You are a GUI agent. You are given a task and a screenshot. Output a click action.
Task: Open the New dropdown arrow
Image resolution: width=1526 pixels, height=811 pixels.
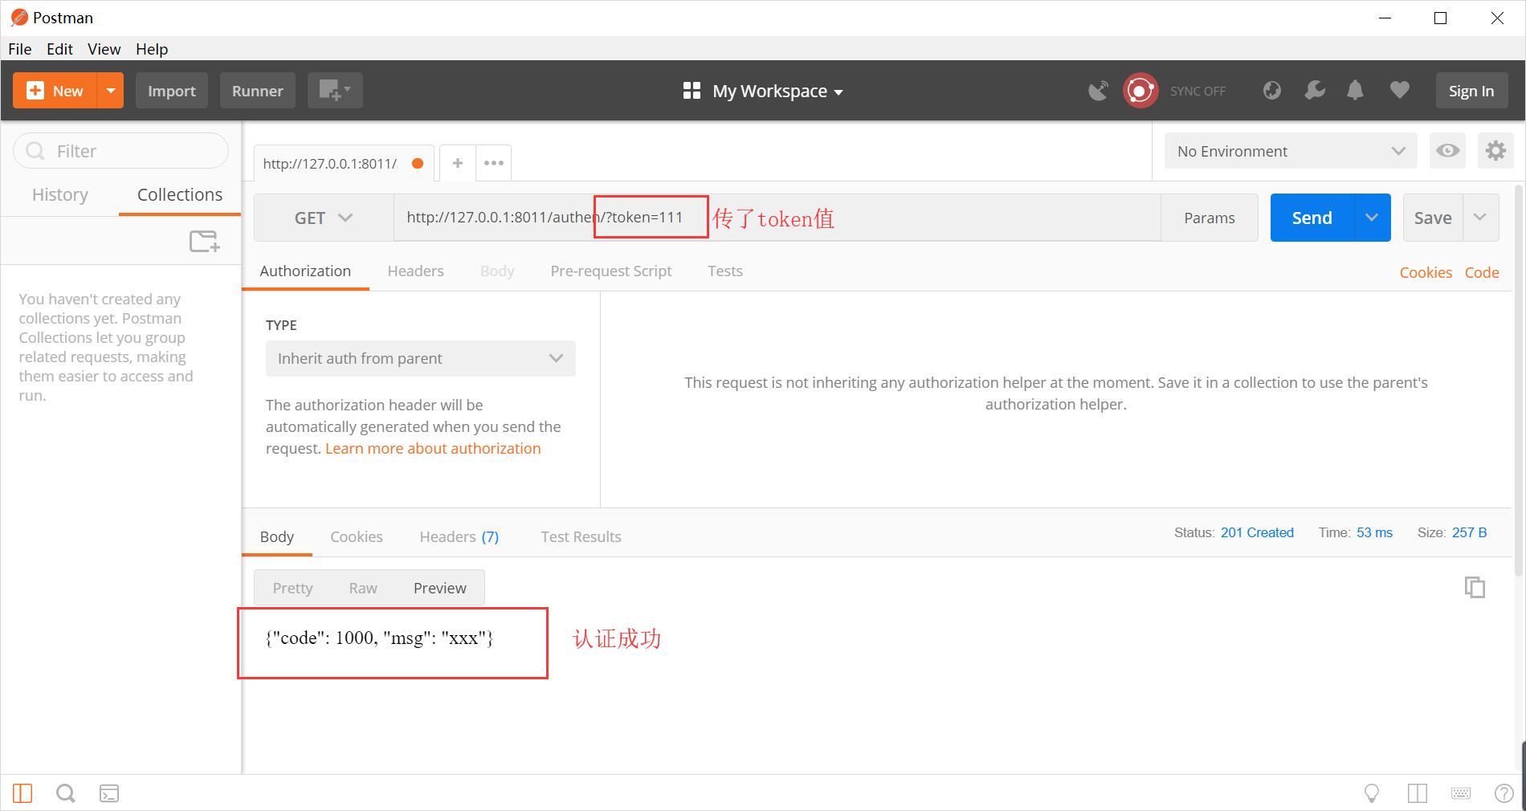[x=111, y=91]
